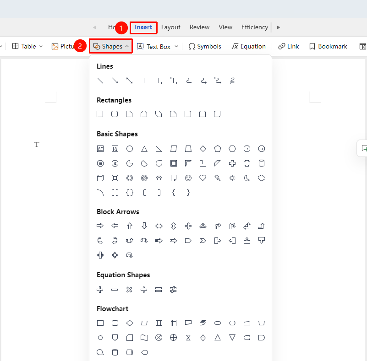Insert the dodecagon shape labeled 12
This screenshot has height=361, width=367.
click(115, 163)
